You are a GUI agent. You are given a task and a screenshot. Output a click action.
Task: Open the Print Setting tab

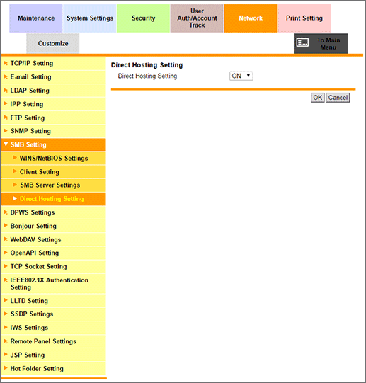click(304, 18)
